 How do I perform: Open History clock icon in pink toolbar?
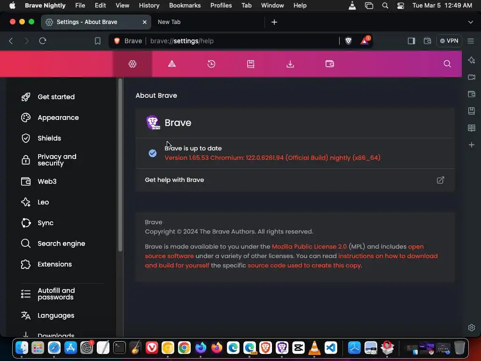(211, 64)
